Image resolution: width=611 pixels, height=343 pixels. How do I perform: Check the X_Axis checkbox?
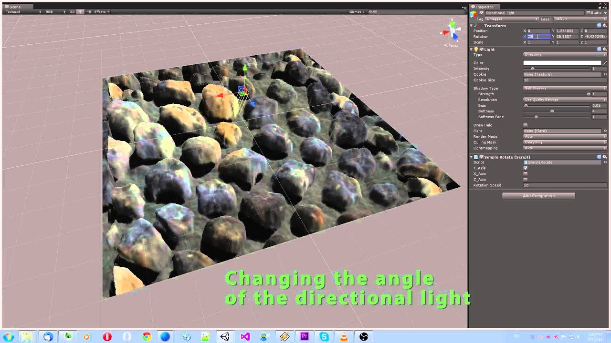[526, 174]
